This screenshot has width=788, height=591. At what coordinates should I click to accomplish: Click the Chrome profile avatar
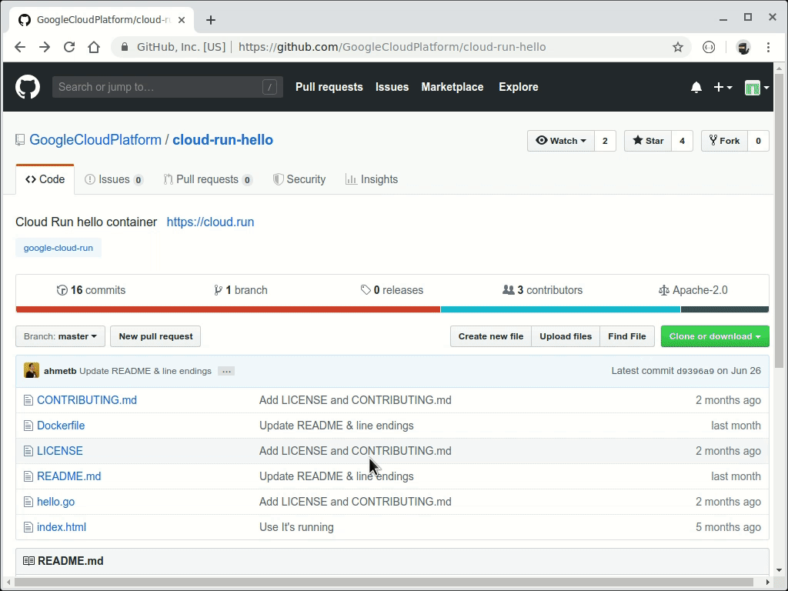click(x=743, y=47)
